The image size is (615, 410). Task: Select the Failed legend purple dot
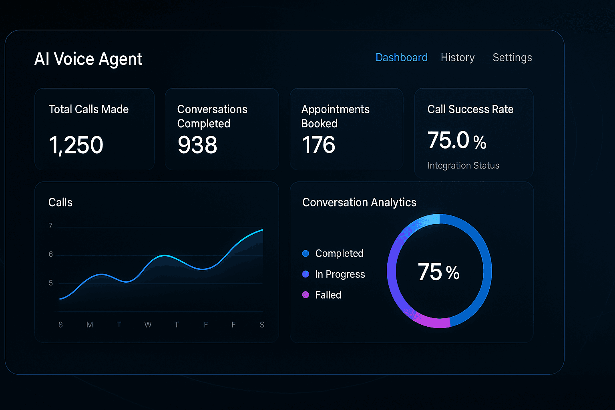pyautogui.click(x=305, y=295)
